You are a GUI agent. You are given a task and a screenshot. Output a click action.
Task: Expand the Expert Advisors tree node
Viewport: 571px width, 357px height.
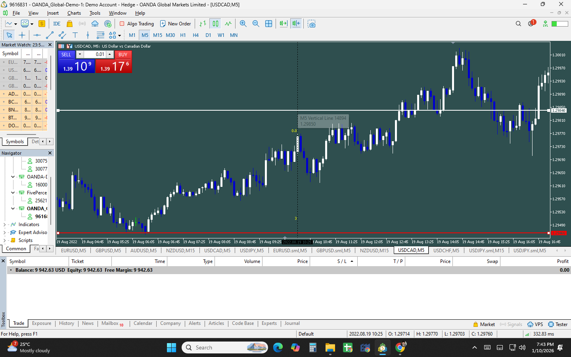pos(4,232)
